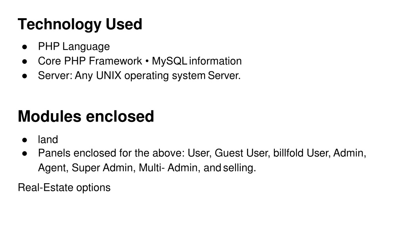Viewport: 406px width, 228px height.
Task: Select the 'PHP Language' bullet text
Action: [x=74, y=47]
